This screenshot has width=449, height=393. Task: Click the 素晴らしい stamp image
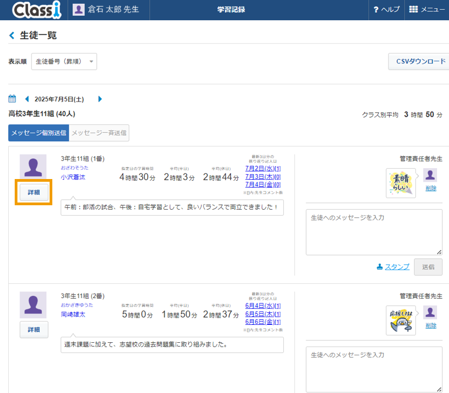(x=401, y=183)
